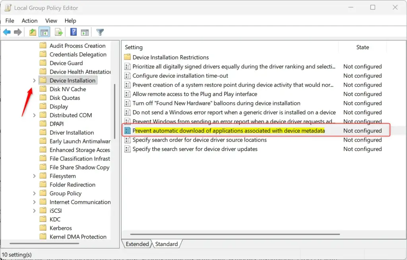The image size is (407, 260).
Task: Expand the iSCSI tree node
Action: 34,211
